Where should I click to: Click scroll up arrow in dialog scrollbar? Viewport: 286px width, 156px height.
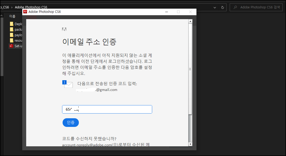tap(190, 21)
